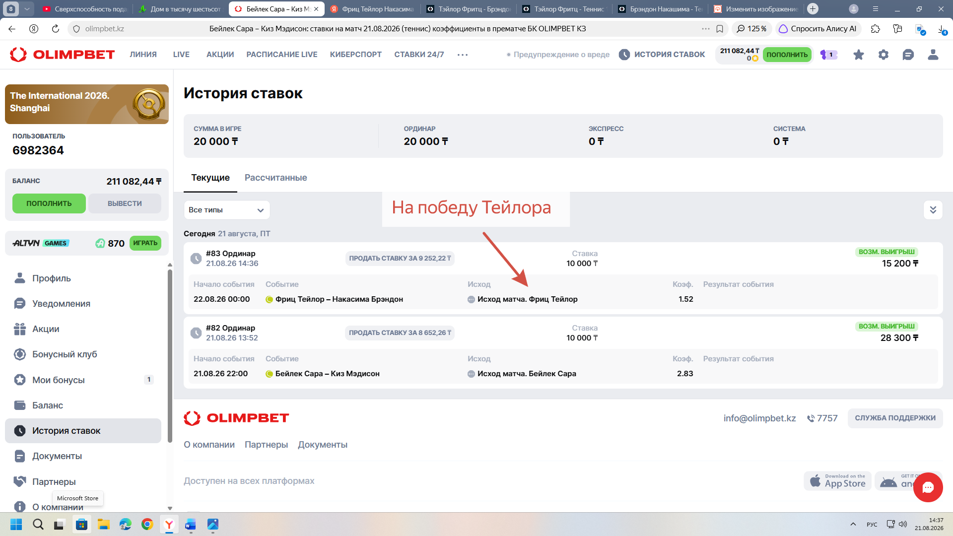953x536 pixels.
Task: Open the red live chat bubble
Action: coord(928,487)
